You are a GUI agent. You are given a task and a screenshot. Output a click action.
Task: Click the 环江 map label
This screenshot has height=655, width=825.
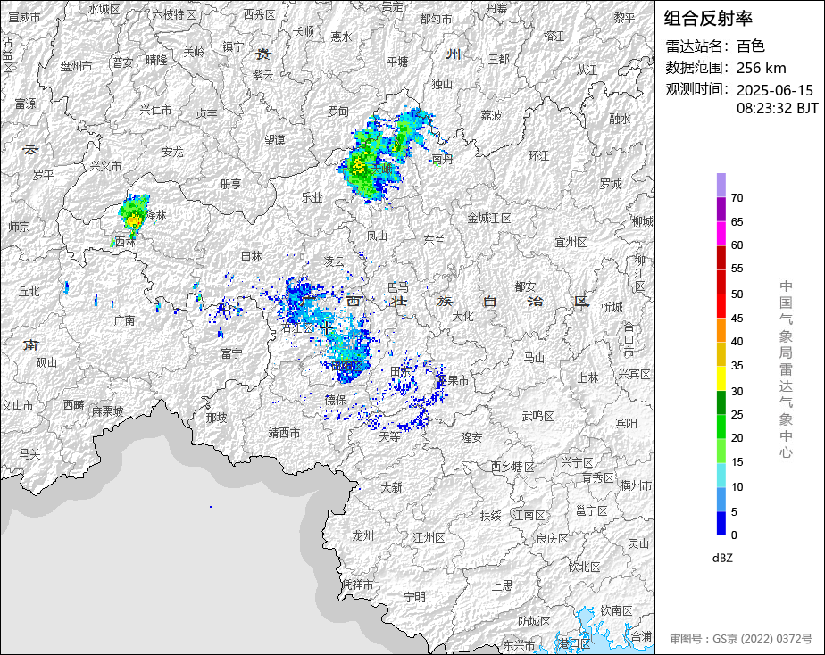point(538,155)
